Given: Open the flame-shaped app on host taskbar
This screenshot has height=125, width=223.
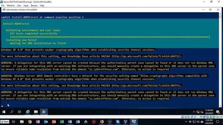Looking at the screenshot, I should point(86,122).
